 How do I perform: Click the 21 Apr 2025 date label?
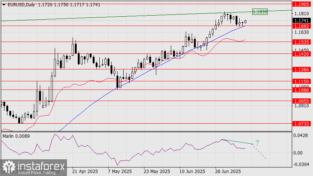click(85, 172)
